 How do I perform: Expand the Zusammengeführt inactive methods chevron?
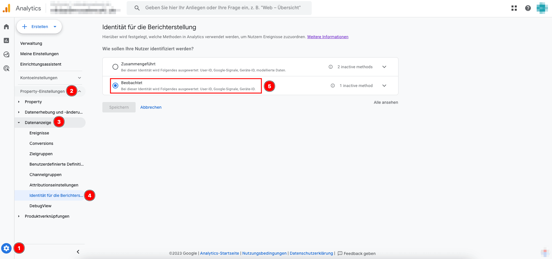point(384,67)
